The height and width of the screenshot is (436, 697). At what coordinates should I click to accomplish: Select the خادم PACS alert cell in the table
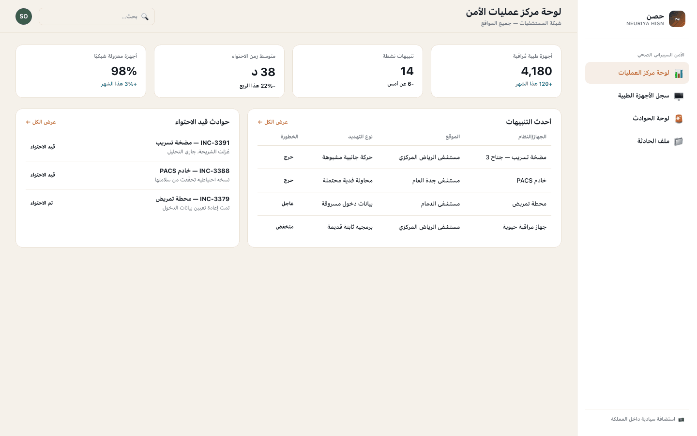click(531, 181)
